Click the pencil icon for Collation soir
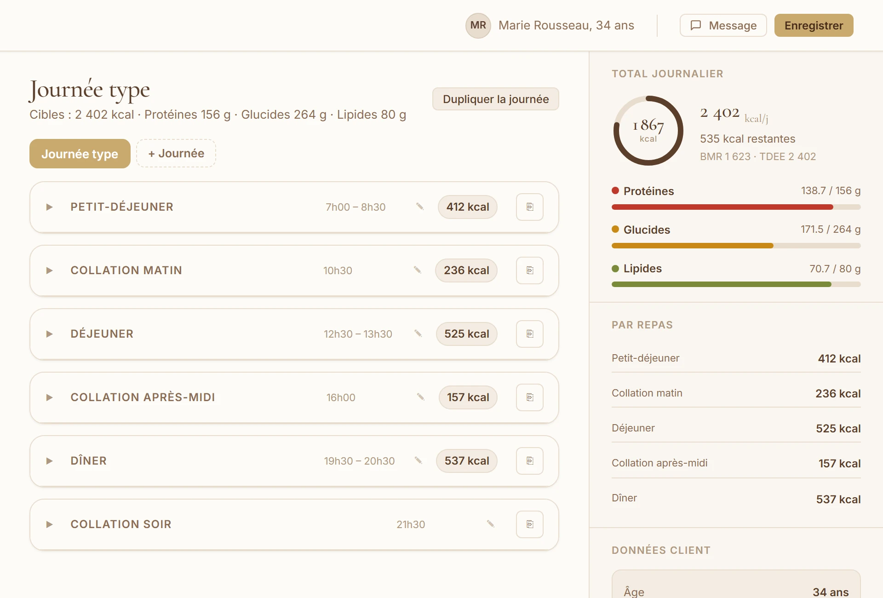This screenshot has width=883, height=598. (491, 524)
